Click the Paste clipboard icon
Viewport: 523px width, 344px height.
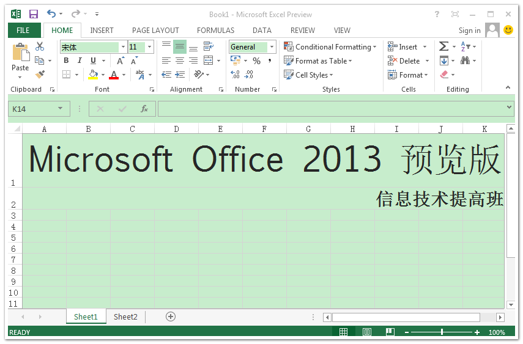click(21, 53)
